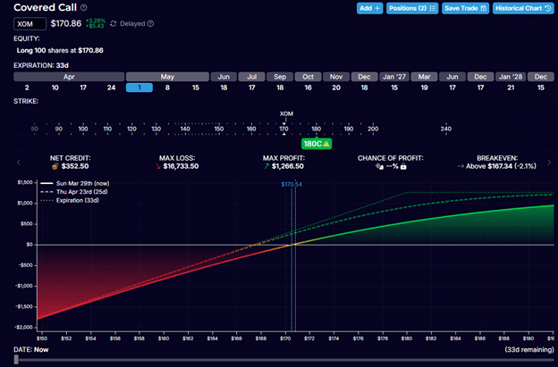Click the Net Credit $352.50 value
The width and height of the screenshot is (558, 367).
(75, 166)
